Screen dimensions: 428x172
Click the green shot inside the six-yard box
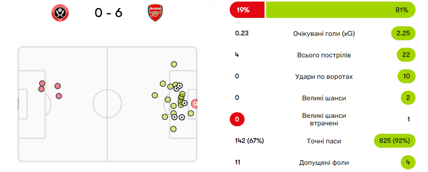tap(191, 113)
